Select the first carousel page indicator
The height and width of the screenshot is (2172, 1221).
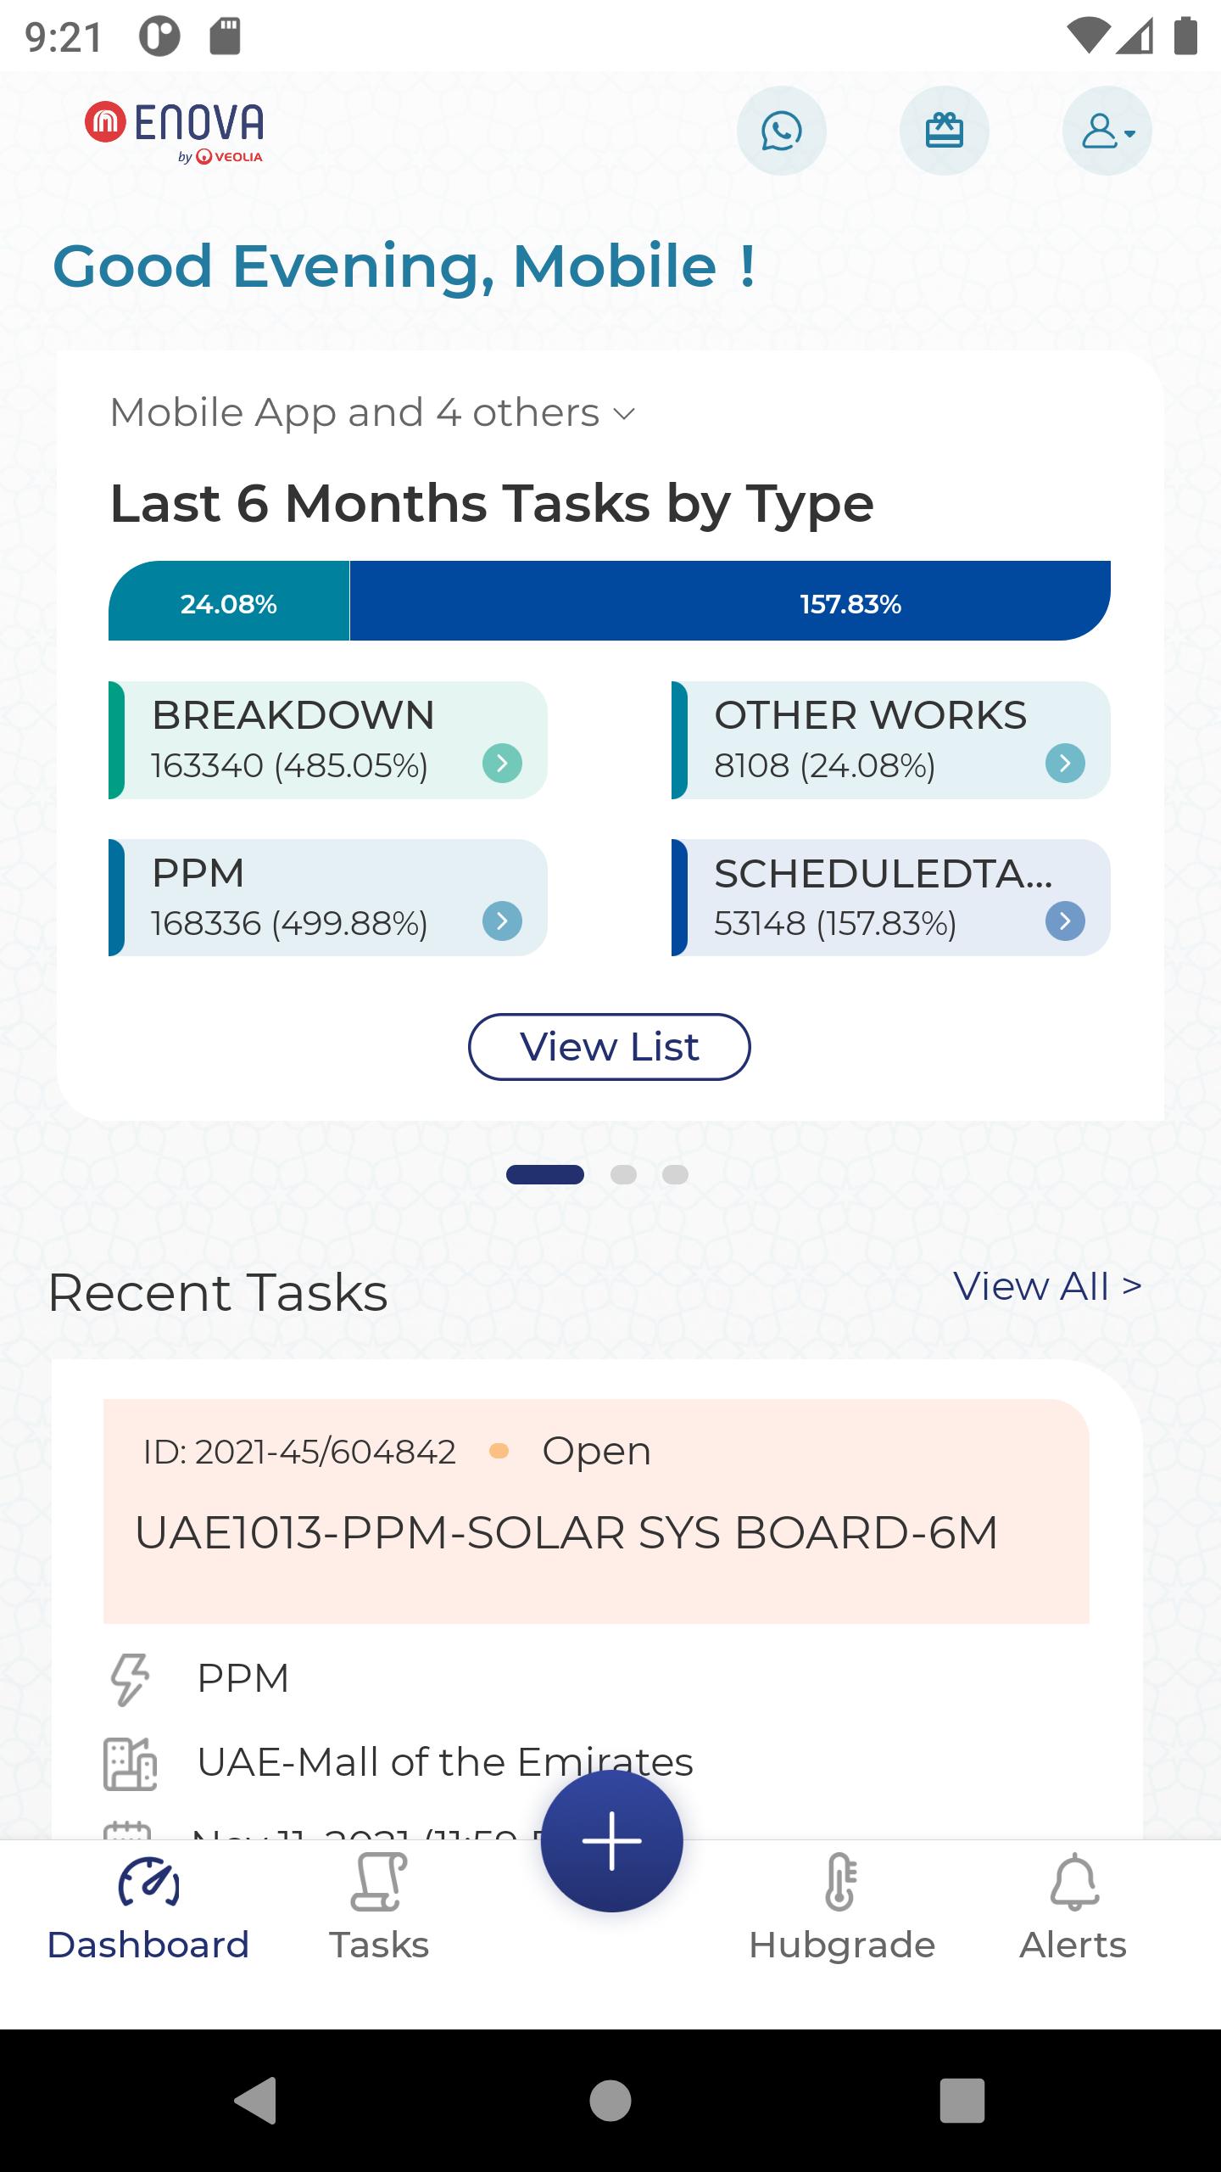(545, 1174)
